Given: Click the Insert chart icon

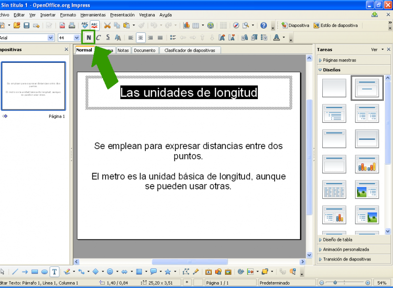Looking at the screenshot, I should click(187, 25).
